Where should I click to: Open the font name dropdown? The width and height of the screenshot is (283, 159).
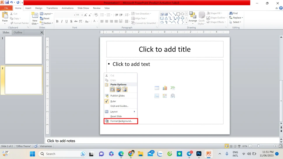tap(74, 15)
